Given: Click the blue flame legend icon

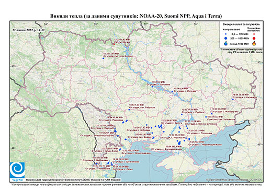Looking at the screenshot, I should tap(226, 43).
